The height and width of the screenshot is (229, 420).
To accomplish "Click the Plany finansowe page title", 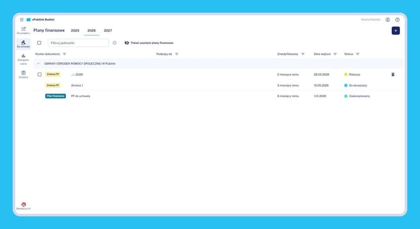I will [x=49, y=30].
